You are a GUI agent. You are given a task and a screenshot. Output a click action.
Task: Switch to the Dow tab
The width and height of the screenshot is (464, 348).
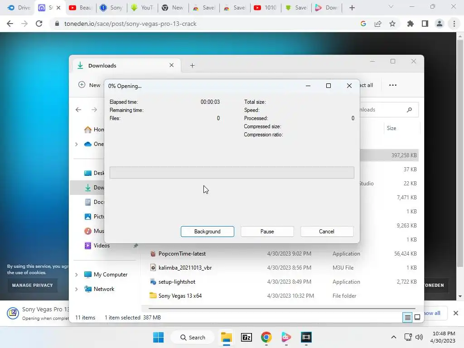(327, 8)
